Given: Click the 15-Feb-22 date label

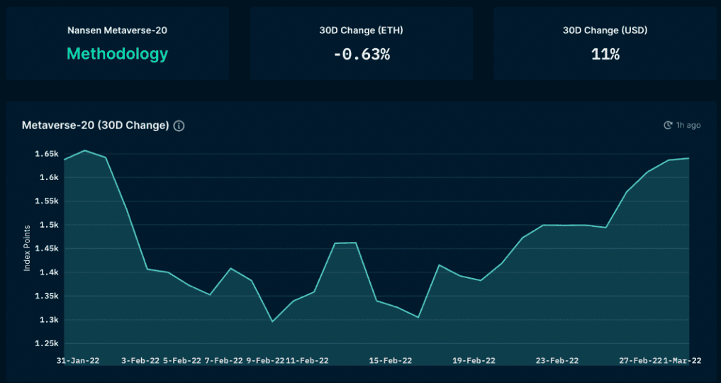Looking at the screenshot, I should click(391, 361).
